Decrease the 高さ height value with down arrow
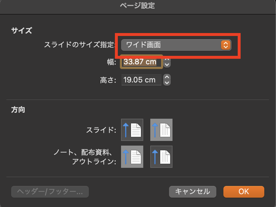The width and height of the screenshot is (276, 207). tap(167, 83)
